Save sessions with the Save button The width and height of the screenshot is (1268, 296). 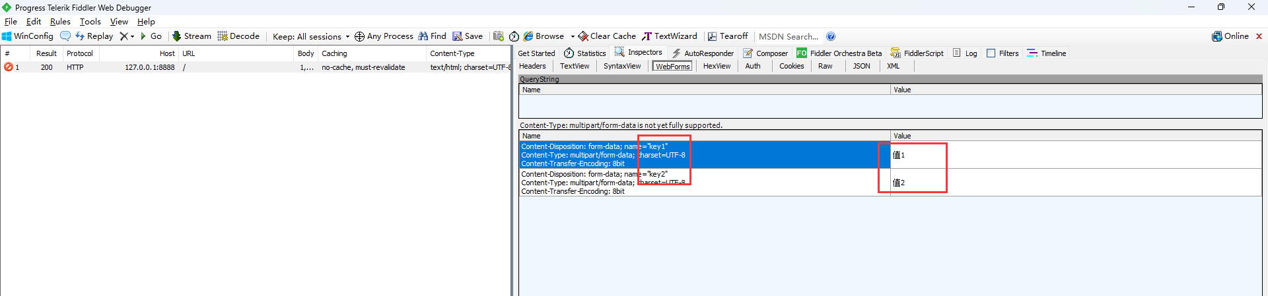pos(468,36)
